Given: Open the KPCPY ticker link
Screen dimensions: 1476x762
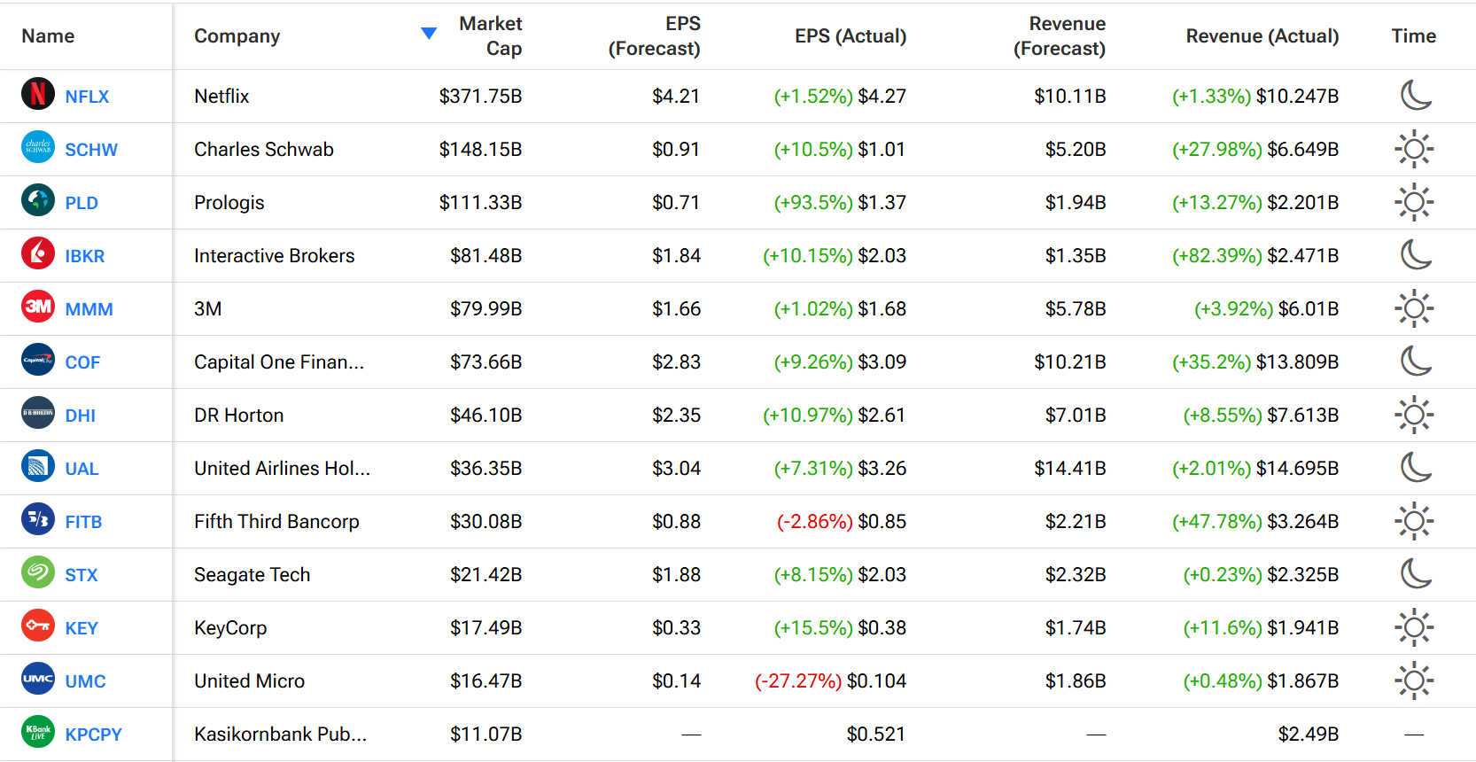Looking at the screenshot, I should tap(93, 735).
